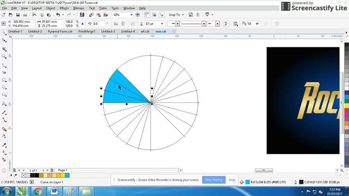Click the rotation angle input field
This screenshot has height=196, width=349.
pos(98,24)
